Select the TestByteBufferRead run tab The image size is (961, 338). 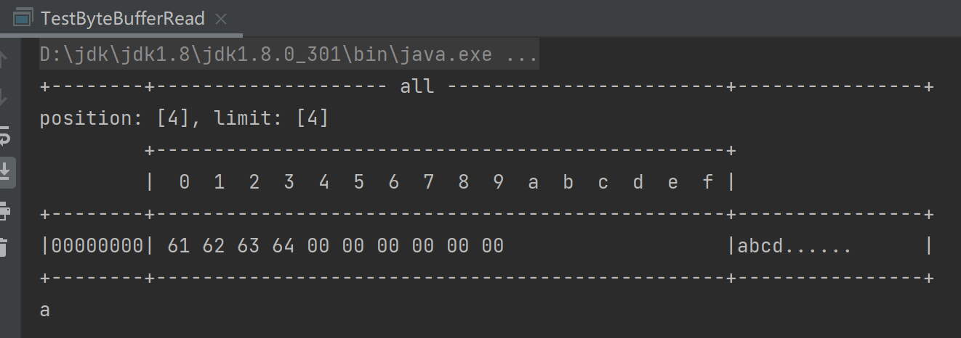point(123,18)
